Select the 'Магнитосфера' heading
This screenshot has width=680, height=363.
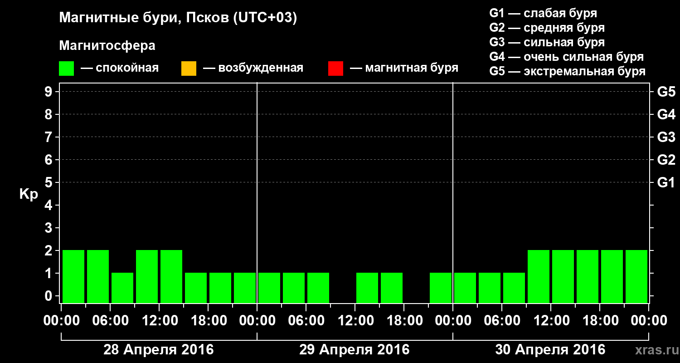[107, 46]
